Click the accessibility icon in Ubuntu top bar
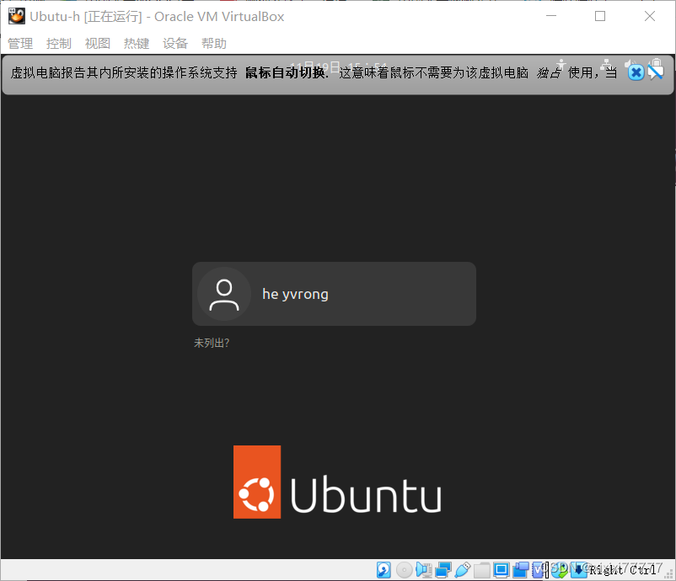Image resolution: width=676 pixels, height=581 pixels. click(x=561, y=63)
